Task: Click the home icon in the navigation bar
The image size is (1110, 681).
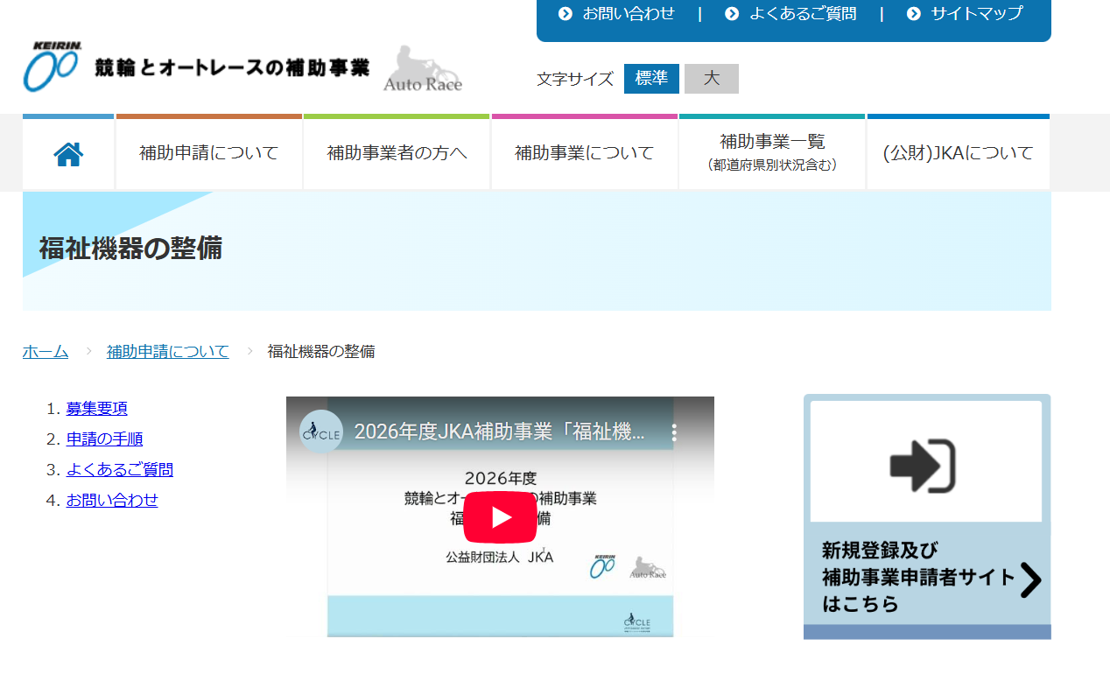Action: [68, 151]
